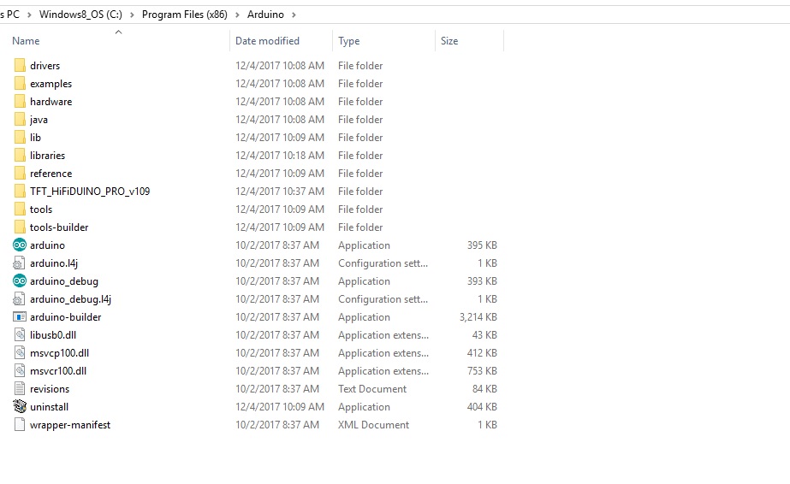Click the libusb0.dll file icon
The height and width of the screenshot is (484, 790).
pyautogui.click(x=20, y=335)
